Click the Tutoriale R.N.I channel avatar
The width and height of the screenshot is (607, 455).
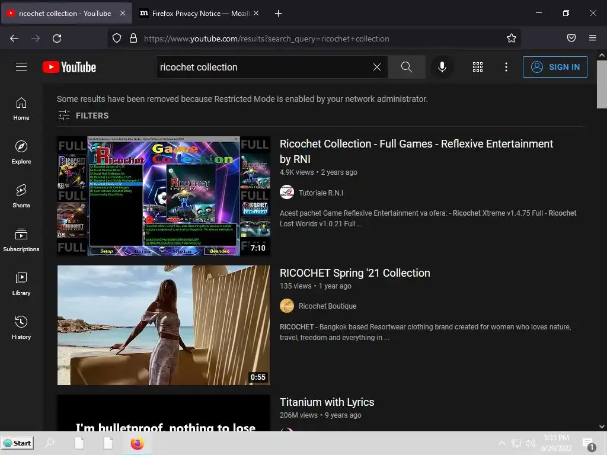(x=287, y=192)
